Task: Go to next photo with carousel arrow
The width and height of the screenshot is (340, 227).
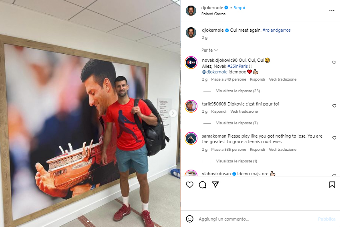Action: 173,113
